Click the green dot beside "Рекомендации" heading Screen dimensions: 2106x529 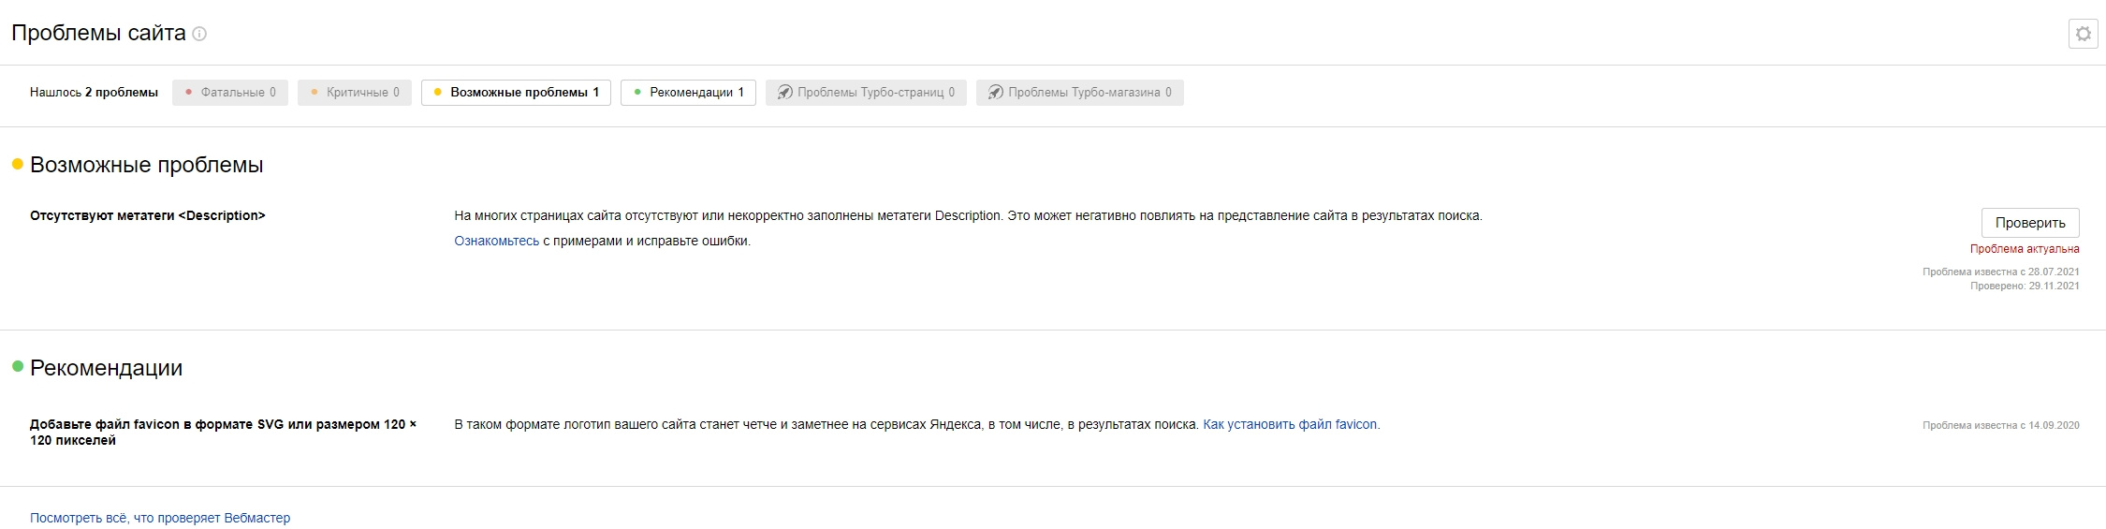tap(17, 367)
